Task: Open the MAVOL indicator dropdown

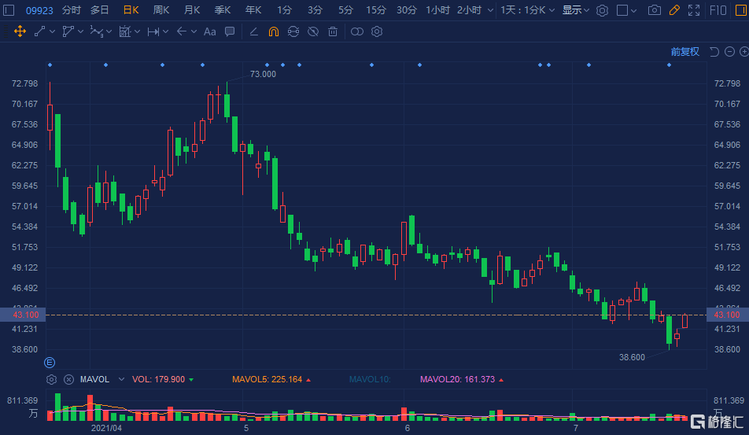Action: tap(121, 379)
